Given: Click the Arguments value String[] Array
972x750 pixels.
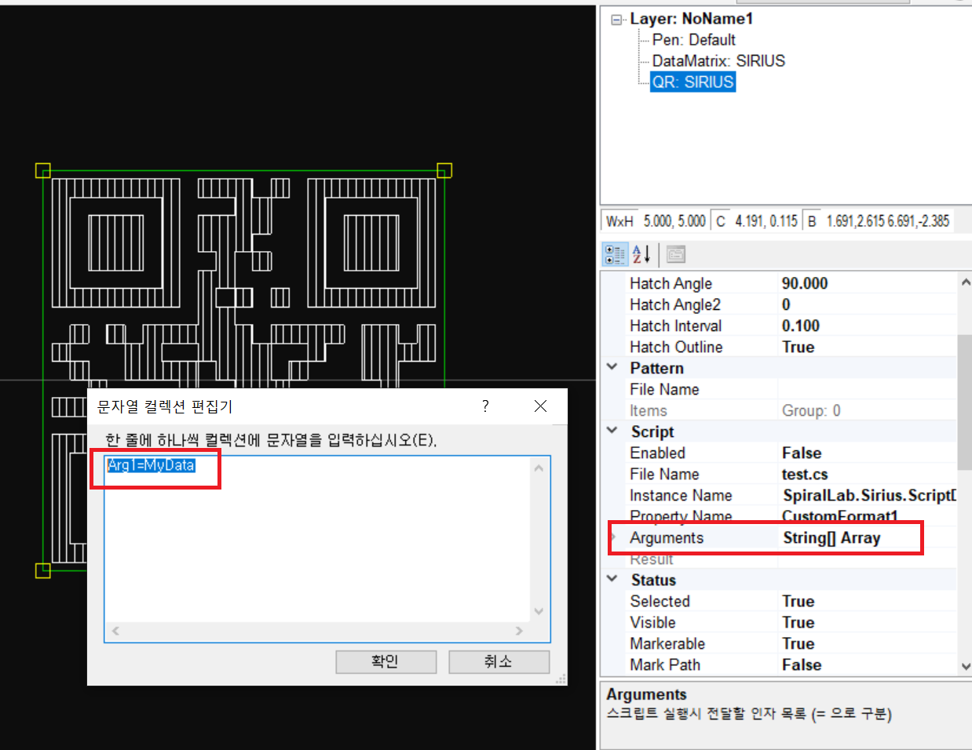Looking at the screenshot, I should [831, 537].
